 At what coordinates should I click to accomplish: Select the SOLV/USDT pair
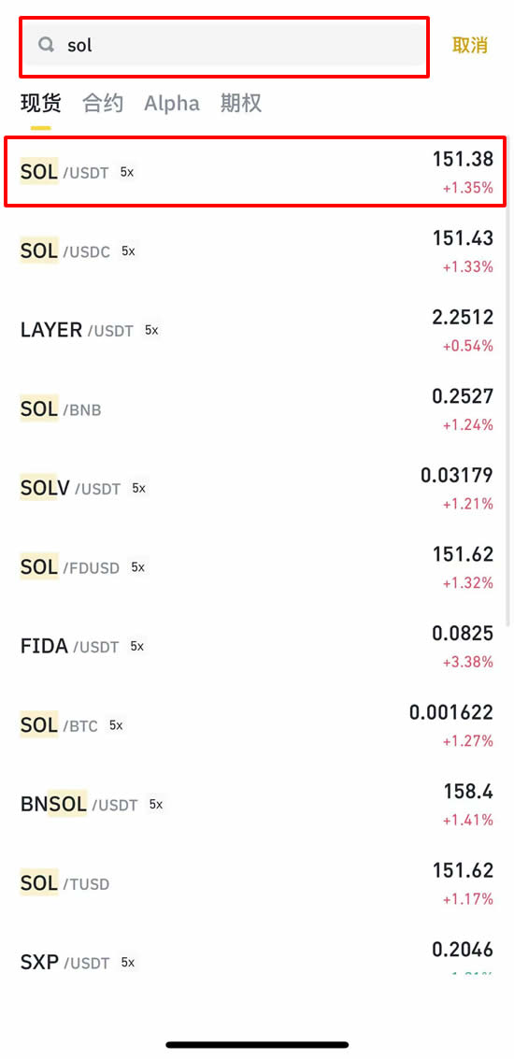click(257, 488)
